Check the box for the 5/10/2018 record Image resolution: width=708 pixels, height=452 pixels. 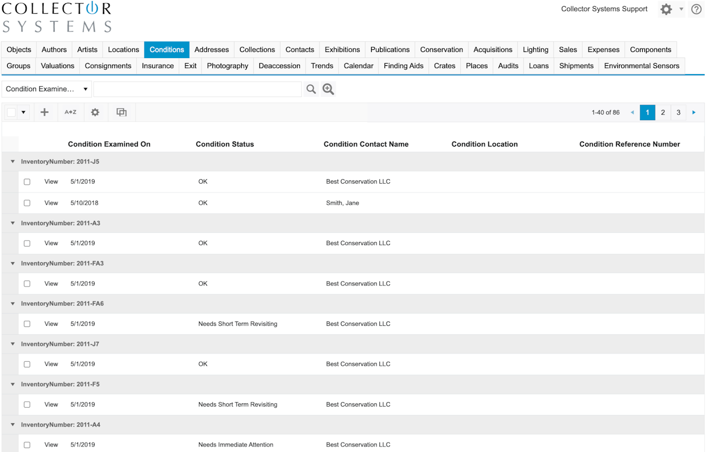(27, 203)
